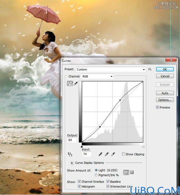Switch to simple quarter-tone grid

point(126,172)
